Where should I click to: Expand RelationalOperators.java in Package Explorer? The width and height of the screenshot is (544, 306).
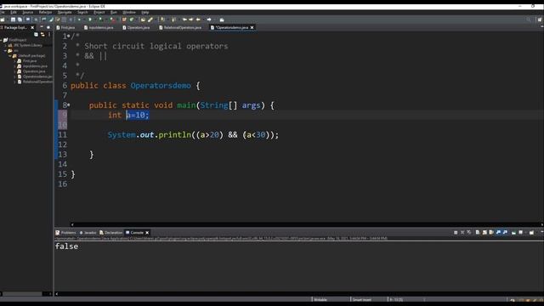pos(15,82)
